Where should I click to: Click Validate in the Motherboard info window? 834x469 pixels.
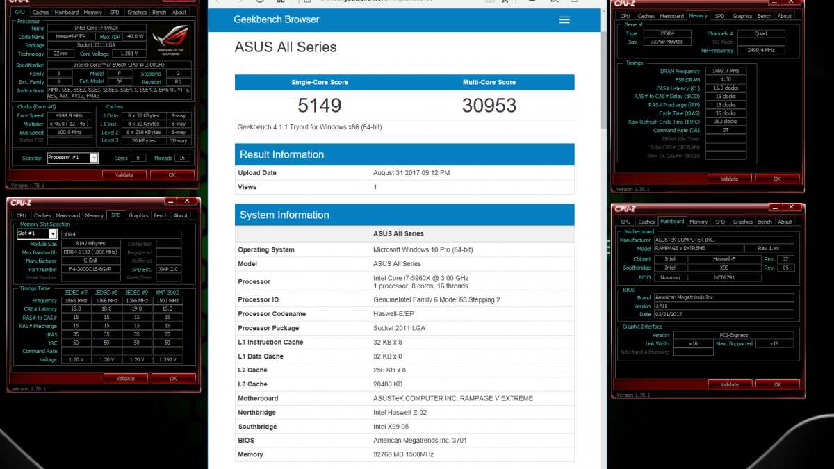(x=730, y=384)
